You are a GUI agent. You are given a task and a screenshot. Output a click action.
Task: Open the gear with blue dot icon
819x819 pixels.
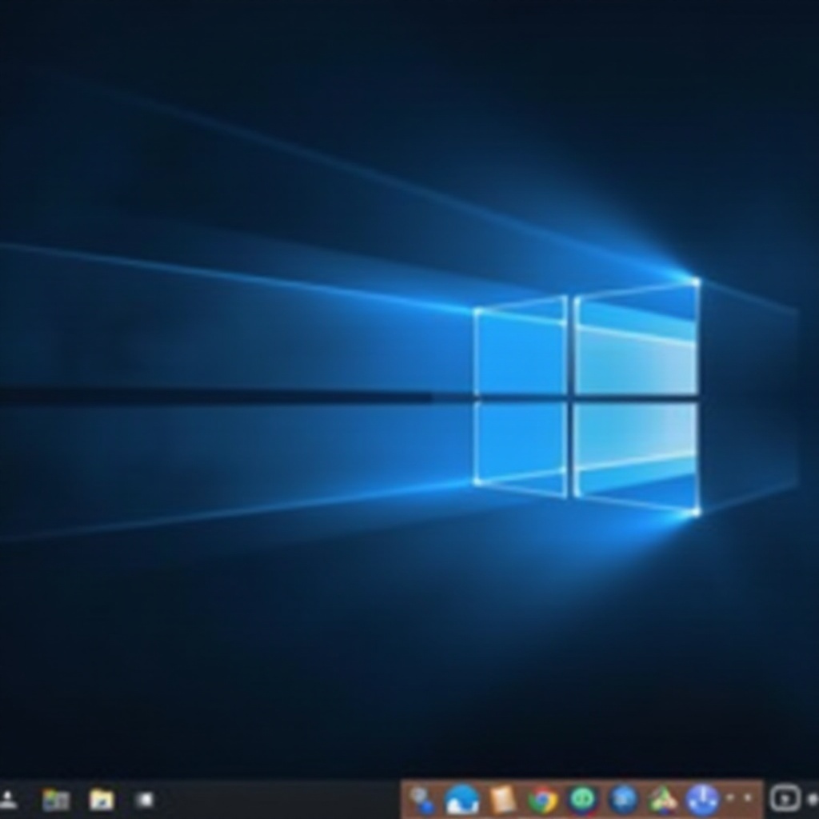[x=422, y=800]
